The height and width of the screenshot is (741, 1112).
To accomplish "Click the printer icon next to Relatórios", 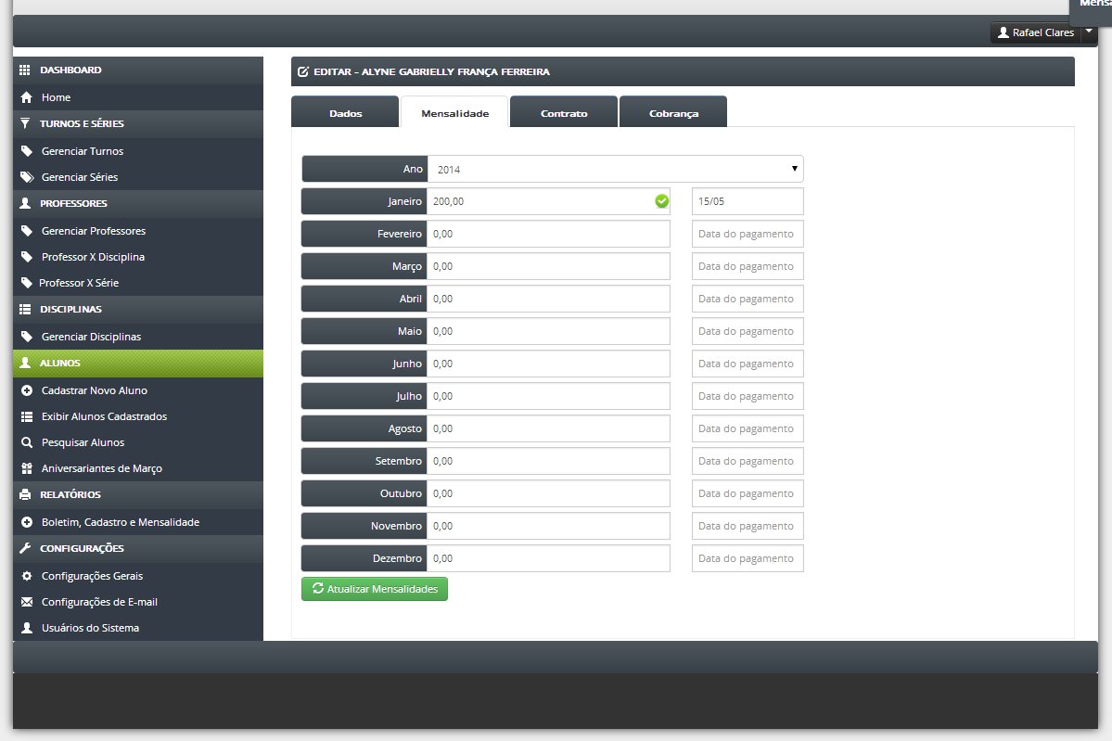I will click(x=25, y=494).
